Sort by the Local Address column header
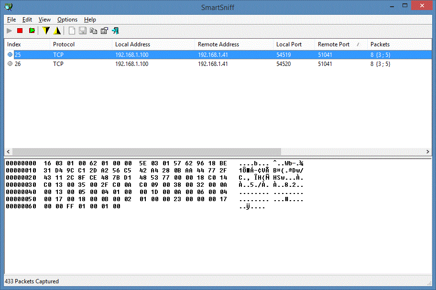This screenshot has height=290, width=436. click(153, 44)
